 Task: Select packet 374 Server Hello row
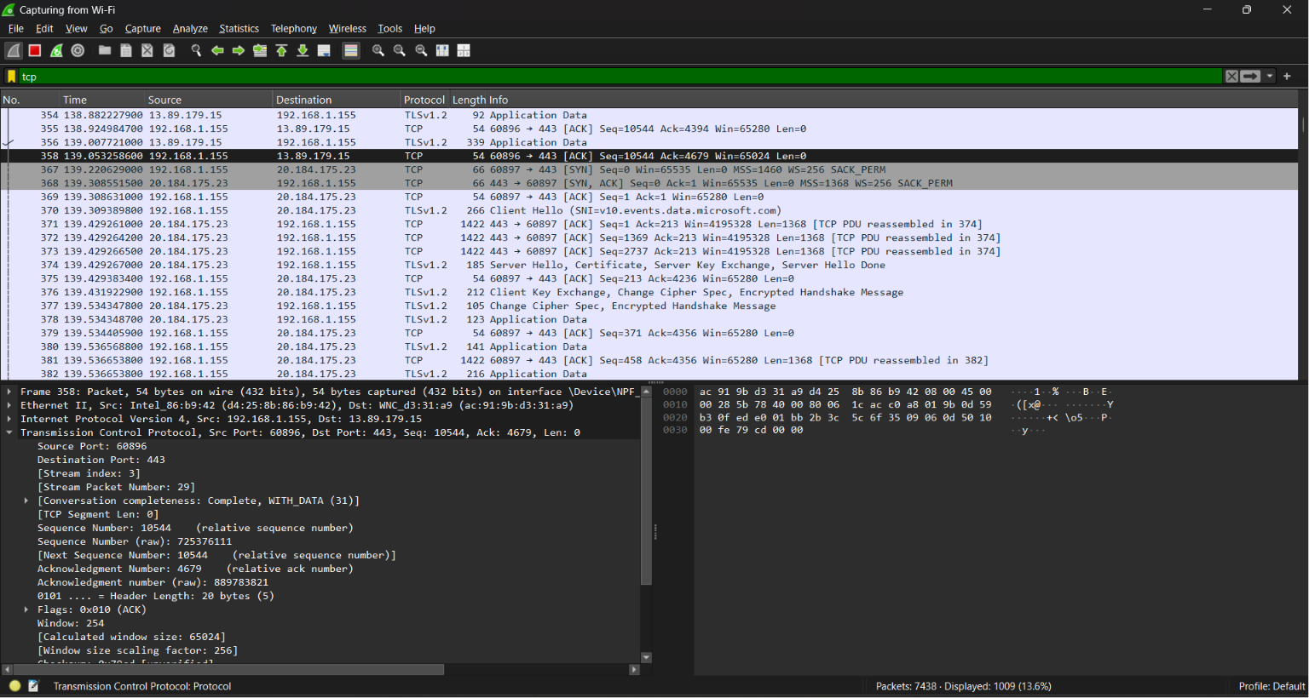pyautogui.click(x=649, y=265)
